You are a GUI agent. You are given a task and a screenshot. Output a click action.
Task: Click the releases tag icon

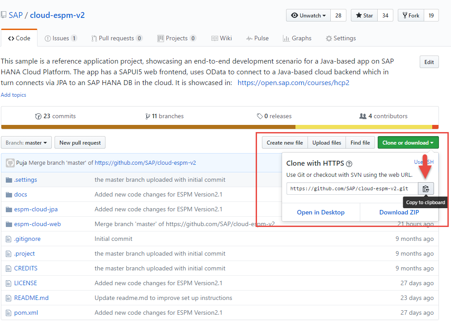click(x=260, y=116)
